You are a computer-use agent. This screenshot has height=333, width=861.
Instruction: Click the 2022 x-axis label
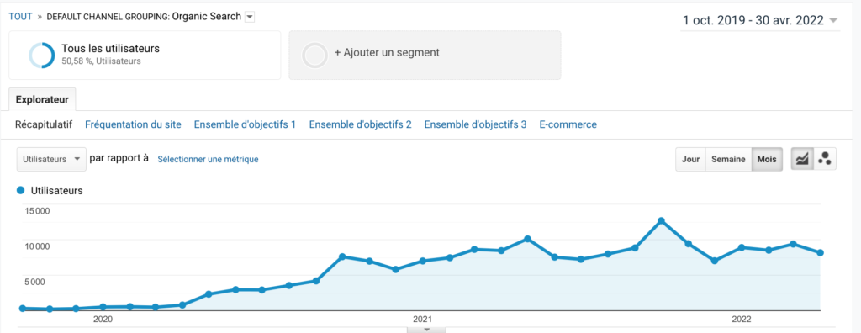click(742, 319)
